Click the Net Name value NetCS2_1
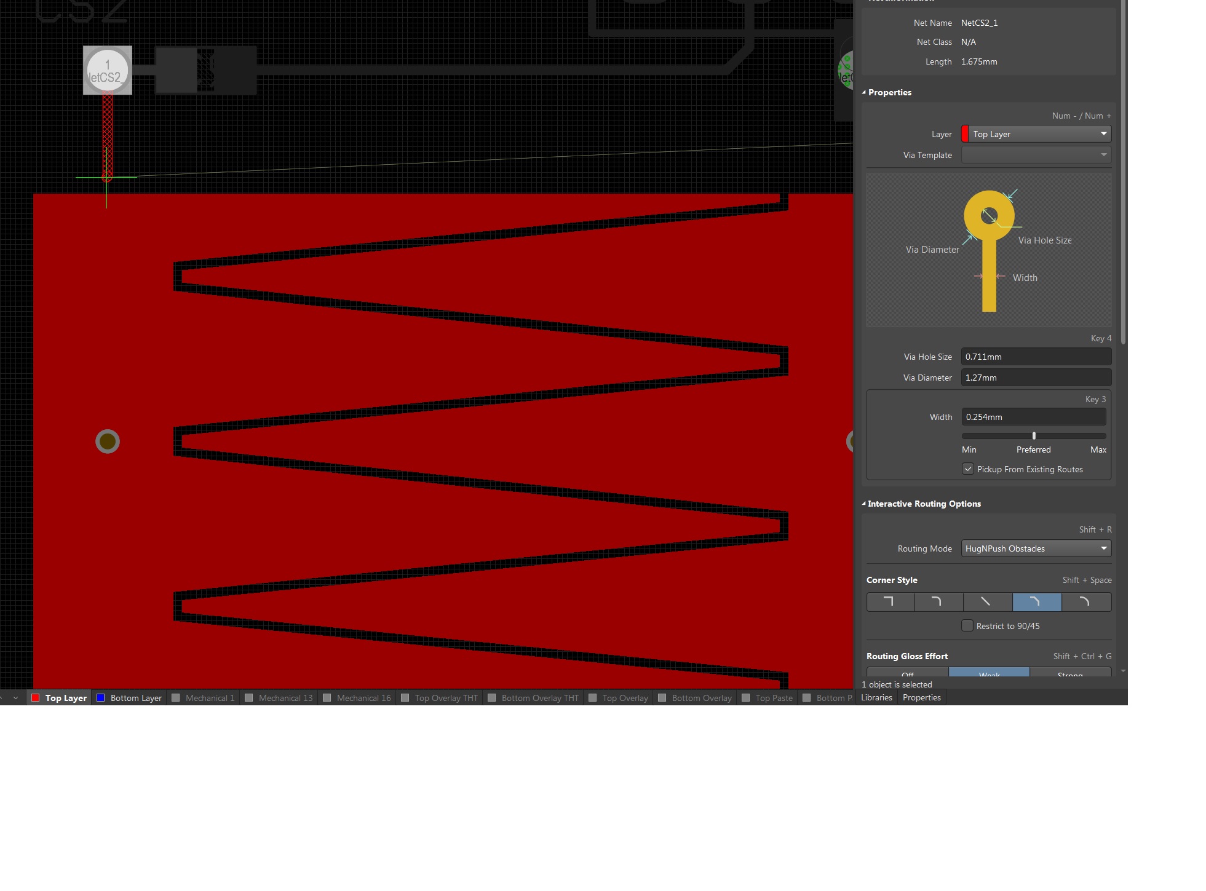The image size is (1206, 891). pos(979,23)
